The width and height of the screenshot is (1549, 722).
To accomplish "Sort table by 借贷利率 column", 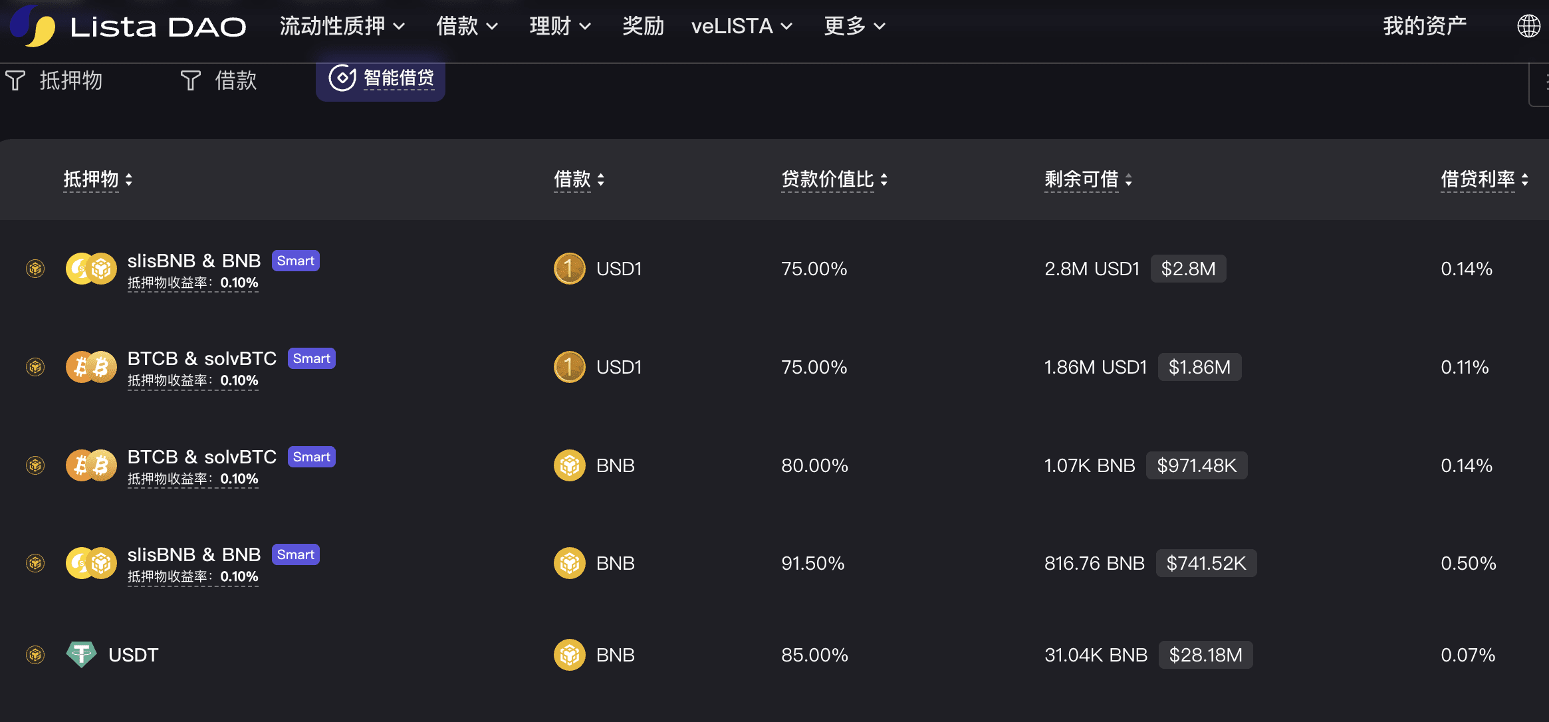I will [1484, 180].
